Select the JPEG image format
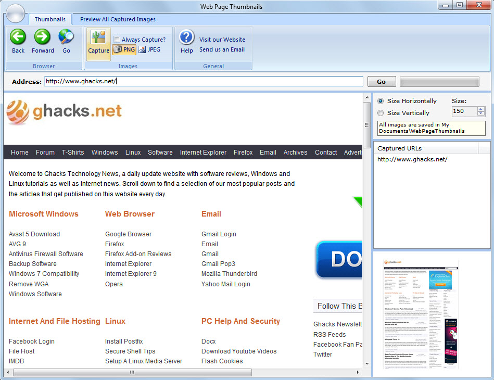 (x=149, y=49)
